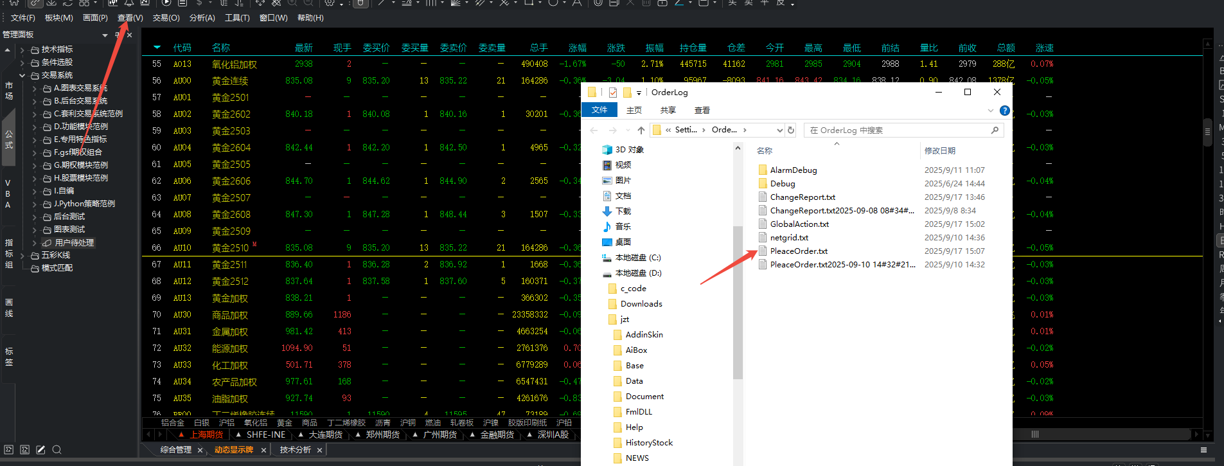Open the 交易(O) menu
The height and width of the screenshot is (466, 1224).
click(x=166, y=18)
